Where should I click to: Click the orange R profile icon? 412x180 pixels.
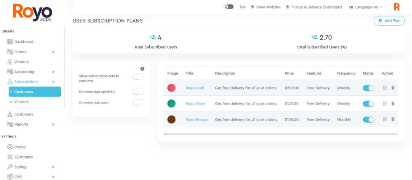click(397, 7)
